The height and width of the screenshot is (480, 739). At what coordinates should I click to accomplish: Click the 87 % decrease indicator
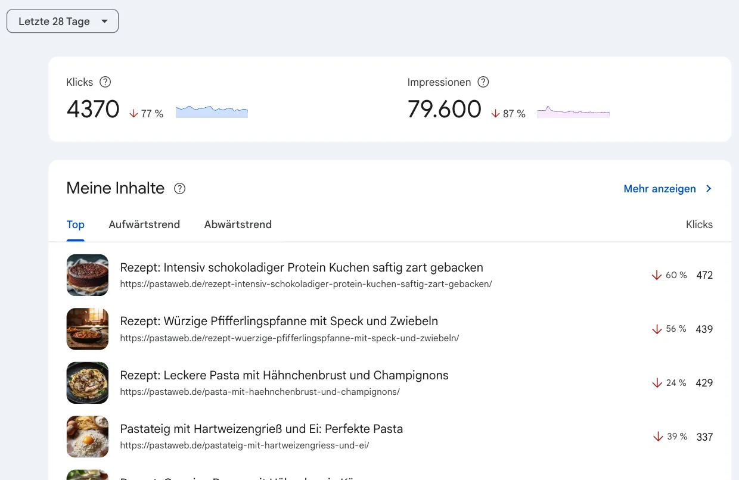click(x=508, y=114)
